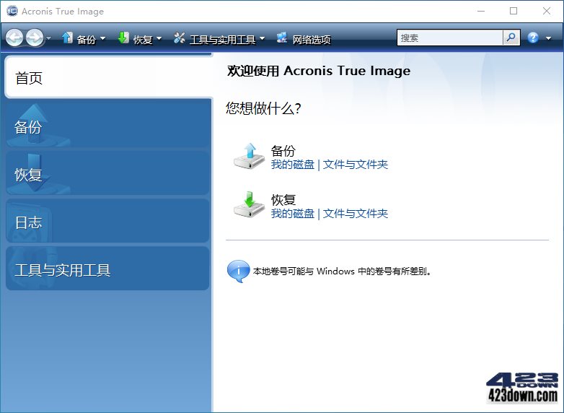The image size is (564, 413).
Task: Click the Forward navigation arrow button
Action: coord(35,38)
